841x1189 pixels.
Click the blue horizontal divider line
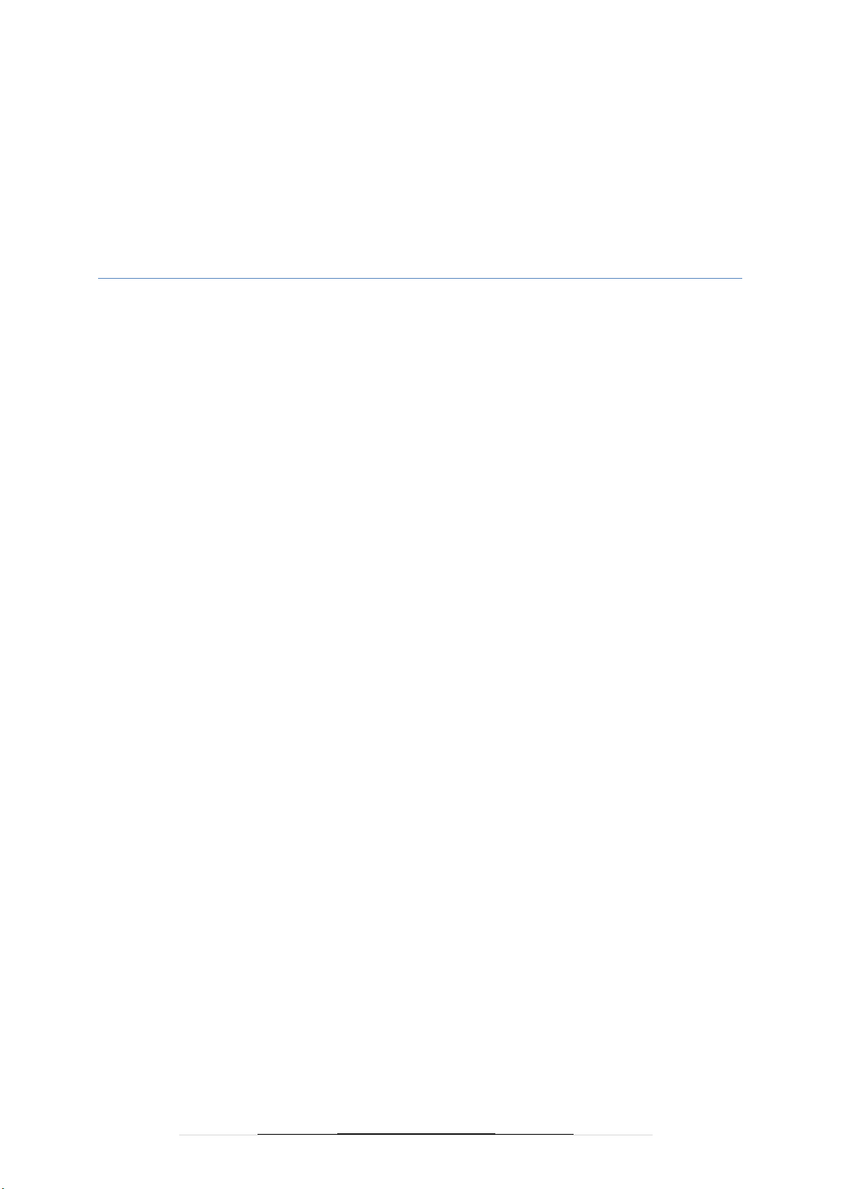(420, 279)
